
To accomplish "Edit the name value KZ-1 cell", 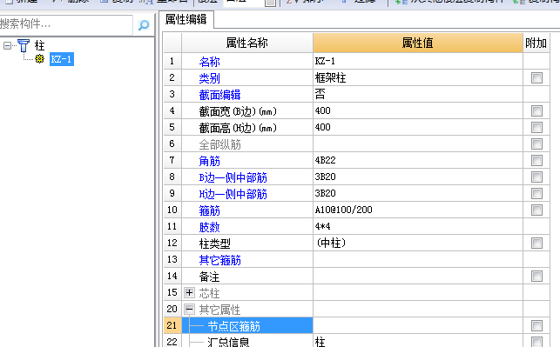I will [418, 61].
